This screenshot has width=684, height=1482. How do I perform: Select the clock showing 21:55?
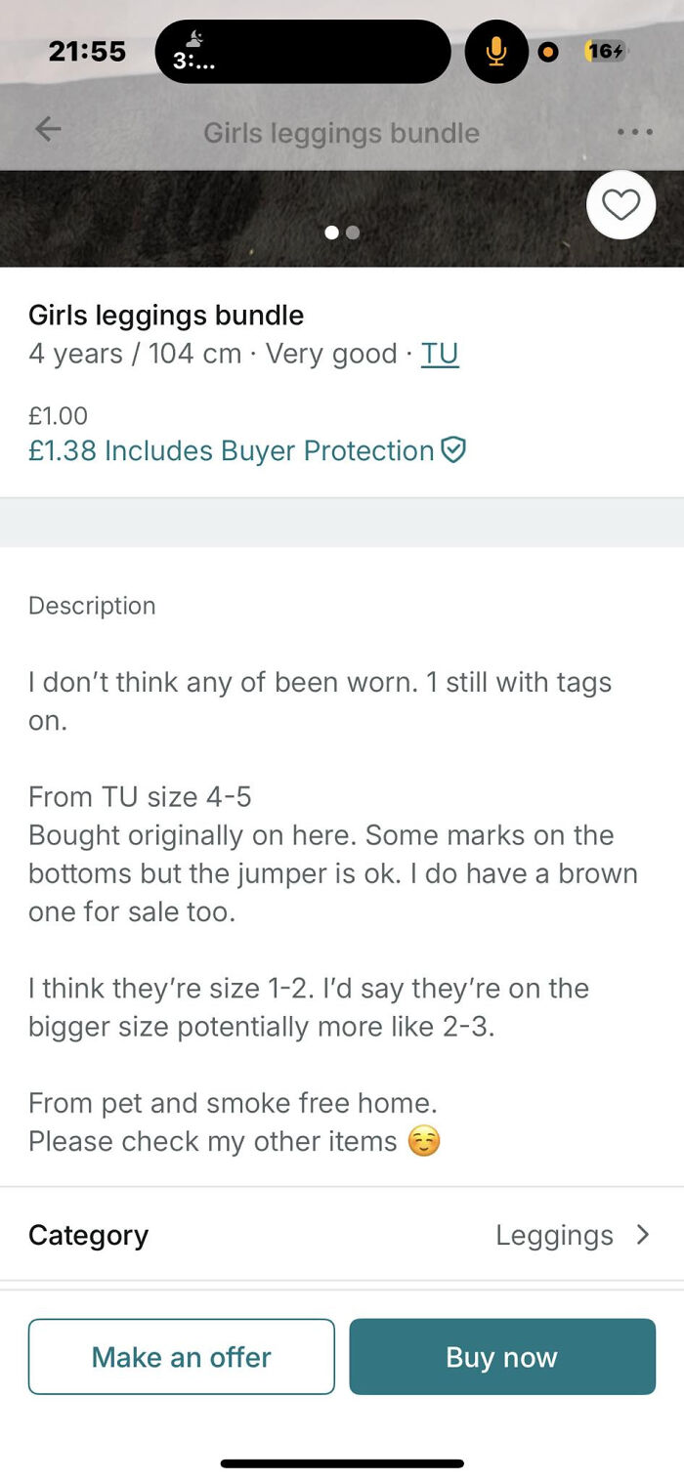click(x=87, y=51)
